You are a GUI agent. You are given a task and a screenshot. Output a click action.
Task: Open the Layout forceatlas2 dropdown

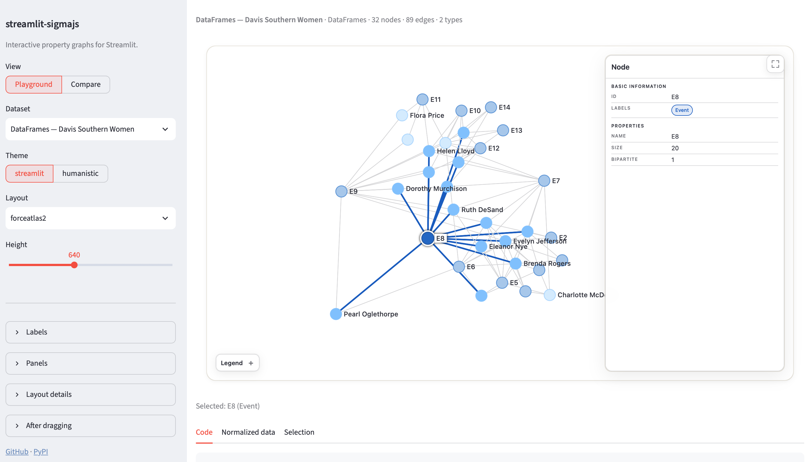[x=91, y=218]
